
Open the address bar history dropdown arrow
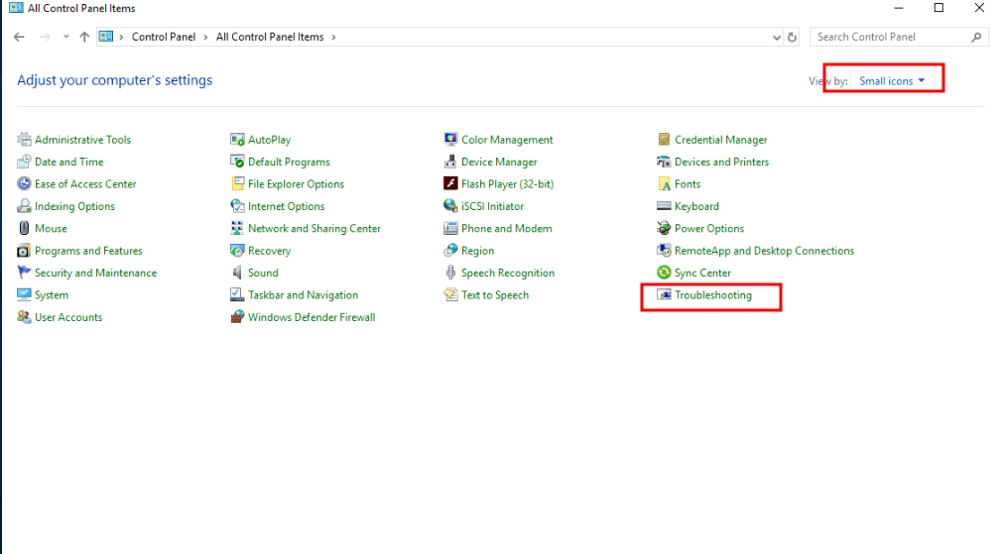[776, 38]
